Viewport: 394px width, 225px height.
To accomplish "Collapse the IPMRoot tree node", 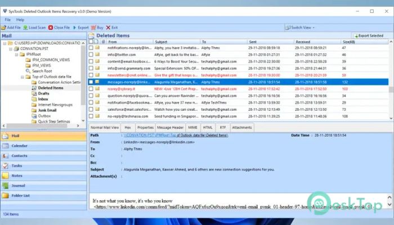I will tap(16, 55).
